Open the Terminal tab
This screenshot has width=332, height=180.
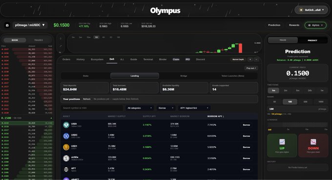pos(148,60)
